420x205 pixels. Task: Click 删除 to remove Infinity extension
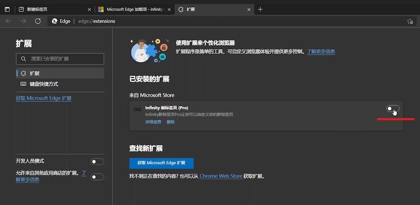click(x=170, y=122)
